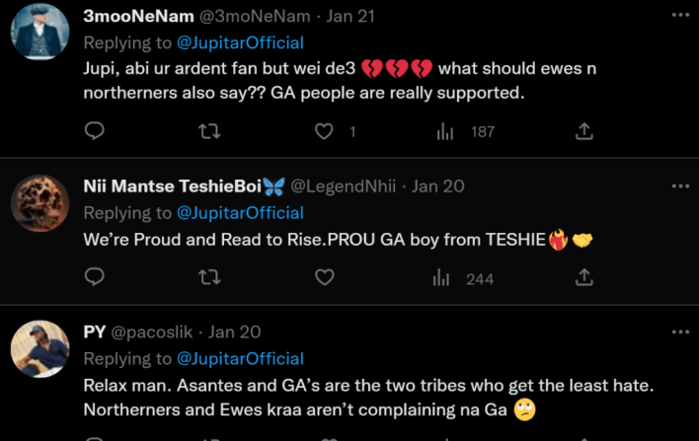
Task: Open more options for 3mooNeNam's tweet
Action: [680, 16]
